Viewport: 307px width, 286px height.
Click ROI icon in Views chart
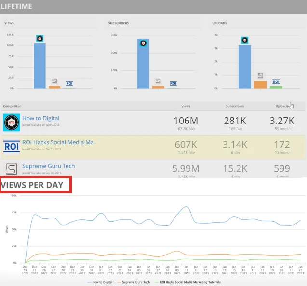(69, 83)
